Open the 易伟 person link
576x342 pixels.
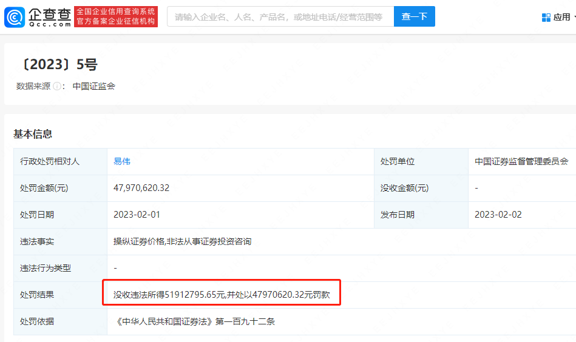pos(122,161)
